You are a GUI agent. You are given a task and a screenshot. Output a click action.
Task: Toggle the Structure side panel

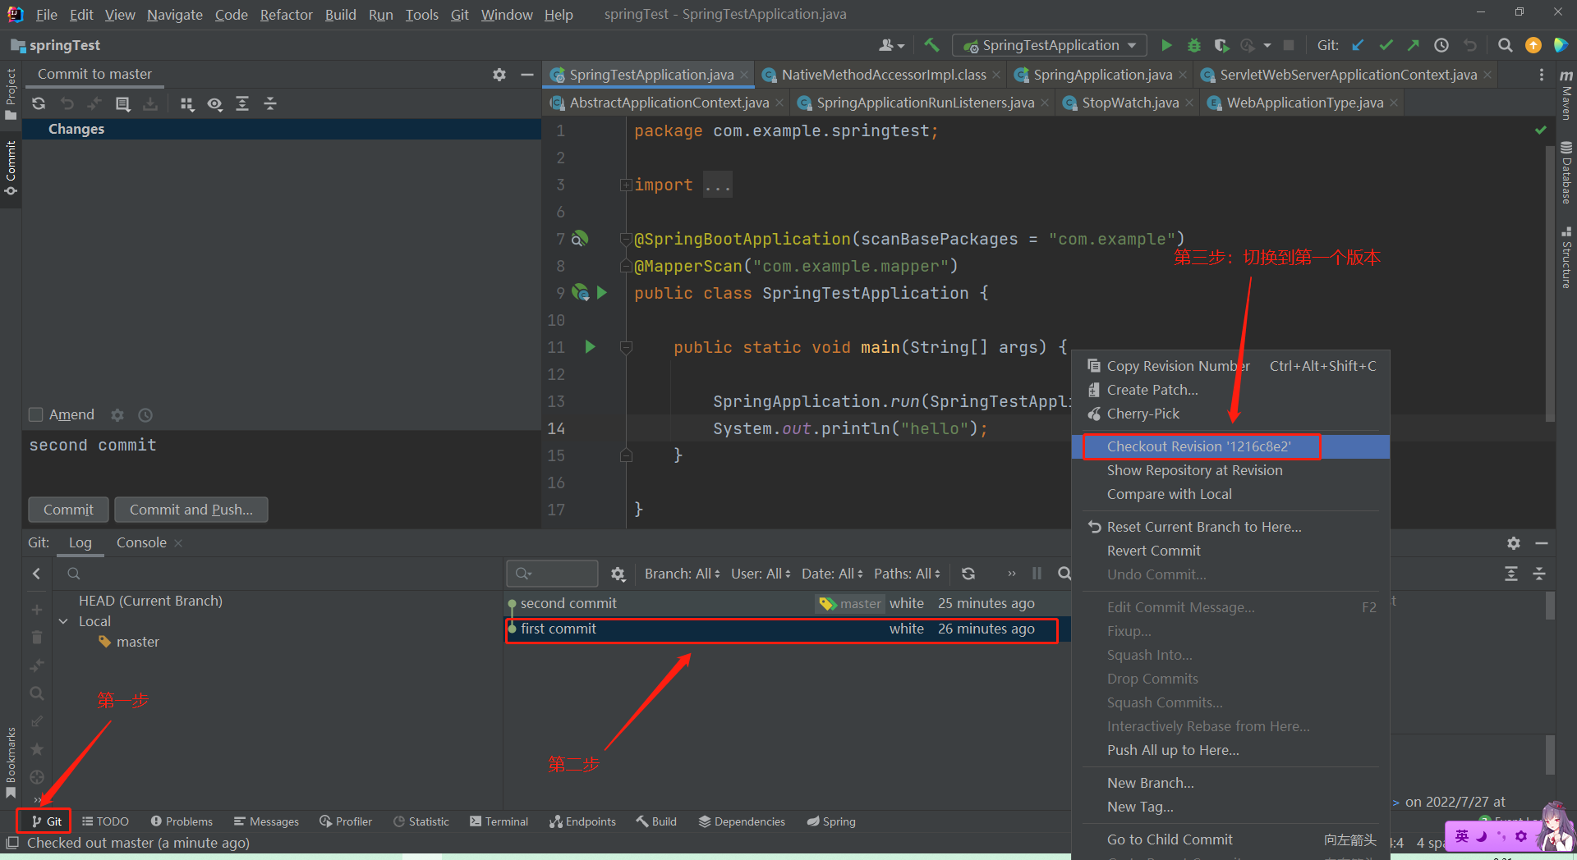[x=1566, y=258]
